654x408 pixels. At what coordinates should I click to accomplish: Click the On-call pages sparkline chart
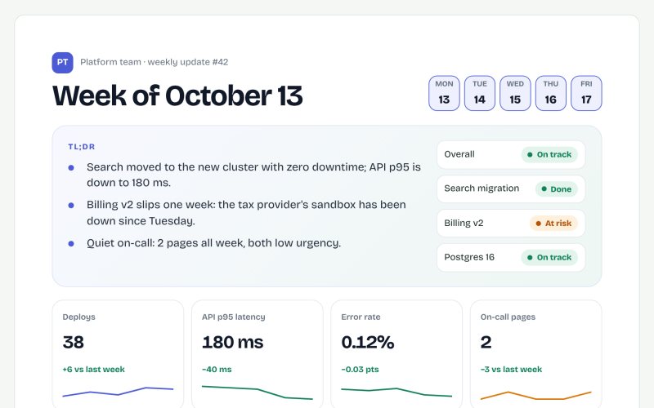coord(535,396)
